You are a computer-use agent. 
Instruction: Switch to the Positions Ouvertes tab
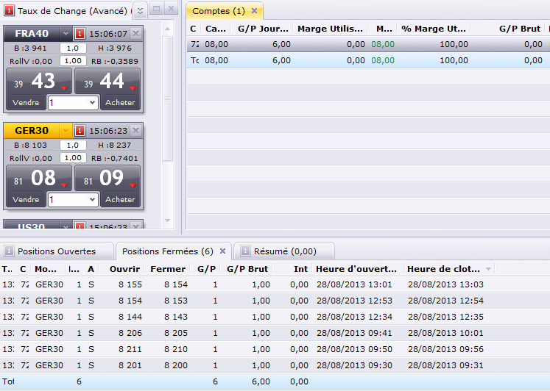click(x=56, y=251)
